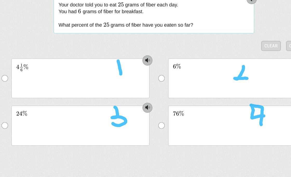Click the "You had 6 grams" sentence
Image resolution: width=291 pixels, height=177 pixels.
[x=101, y=11]
